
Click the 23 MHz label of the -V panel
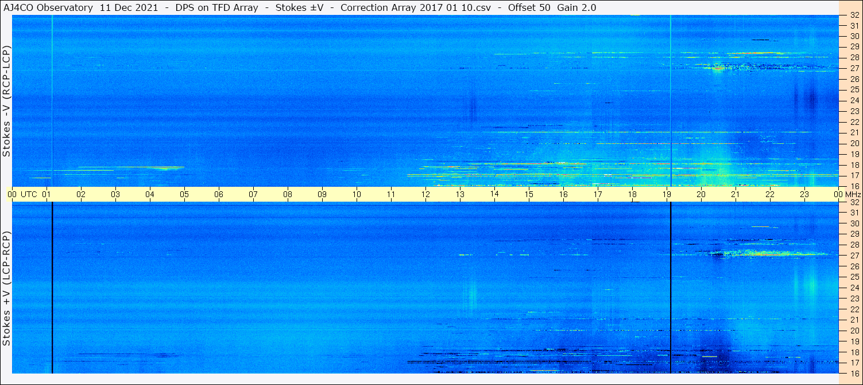[x=854, y=111]
